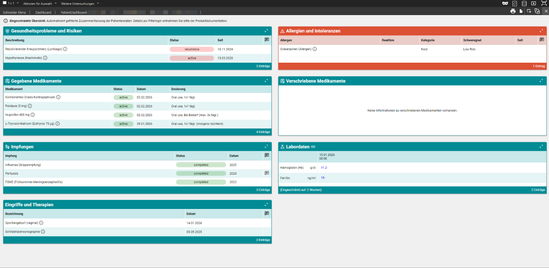Screen dimensions: 549x268
Task: Click the anonymize mask icon
Action: tap(506, 3)
